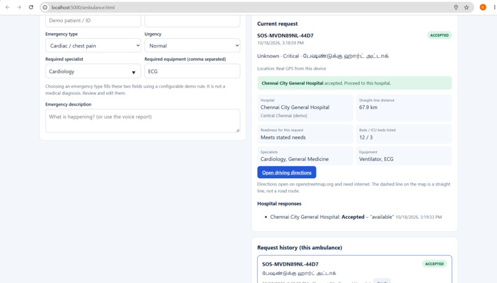Reload the page with the refresh icon

[x=31, y=7]
